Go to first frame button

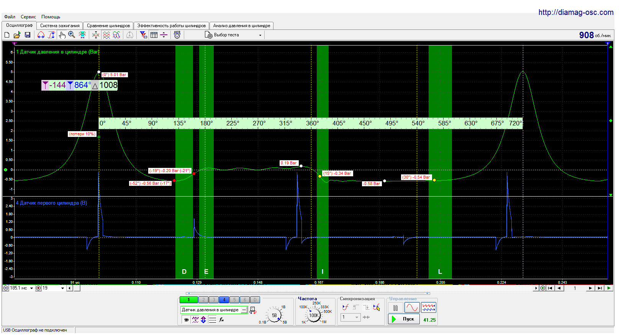click(550, 288)
